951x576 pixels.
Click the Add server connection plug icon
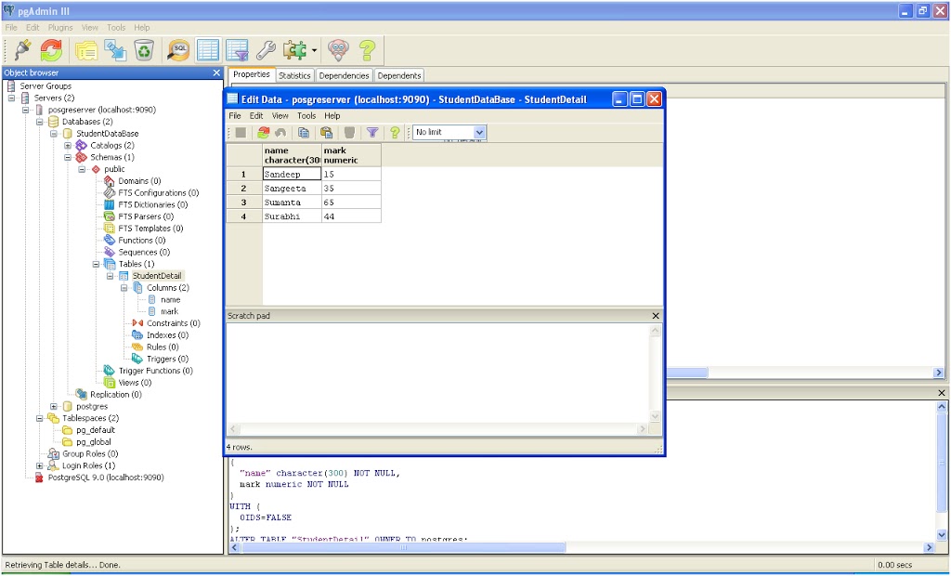[22, 50]
